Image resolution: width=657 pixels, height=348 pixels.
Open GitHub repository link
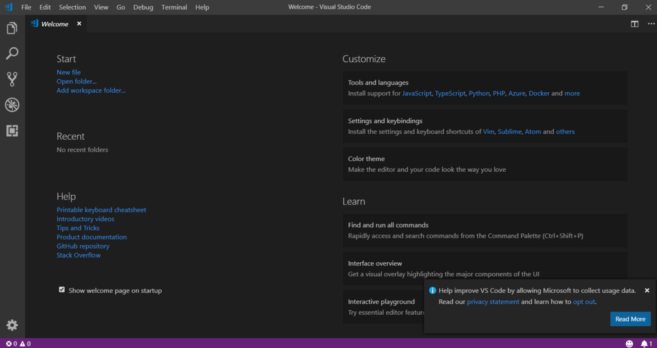pos(83,246)
